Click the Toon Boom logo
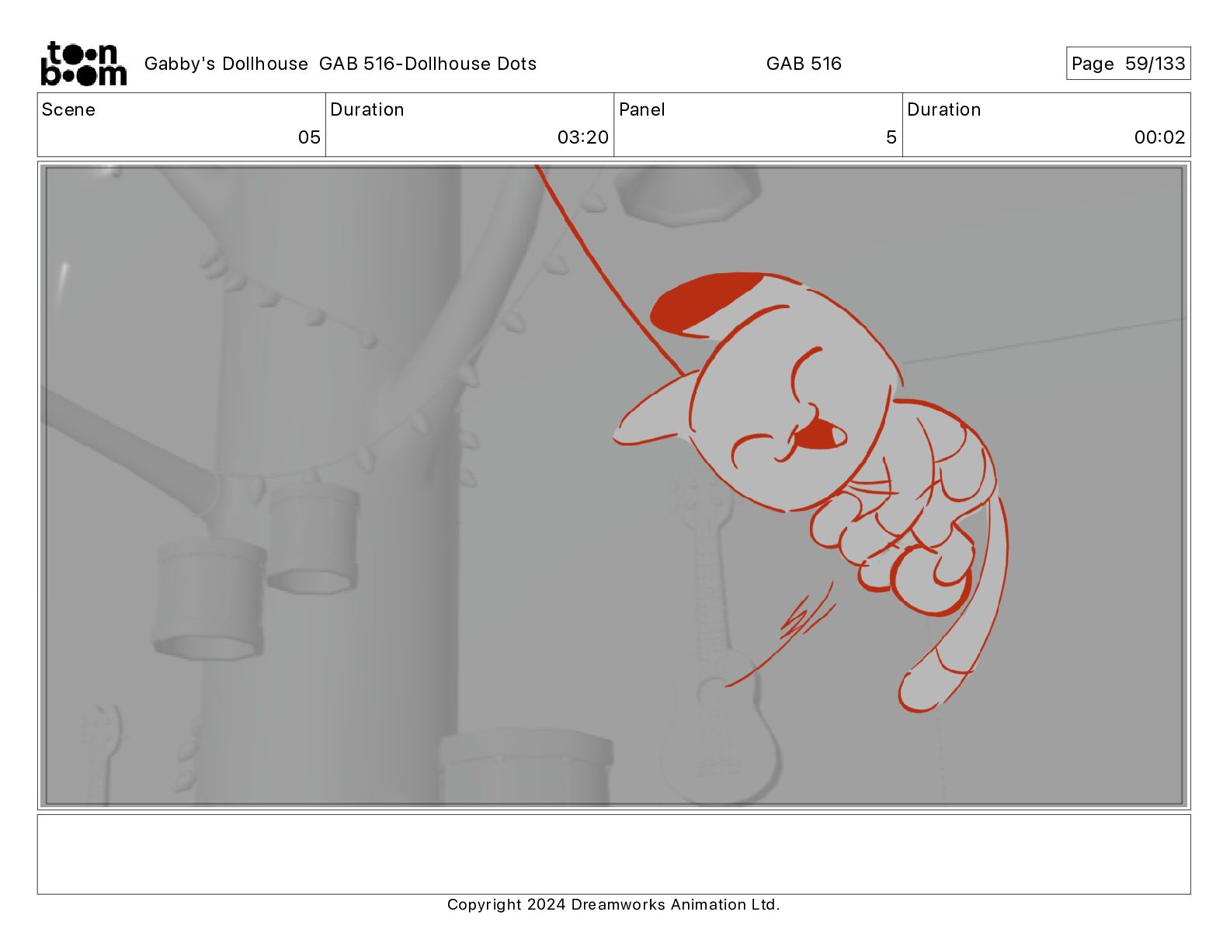 [x=83, y=64]
